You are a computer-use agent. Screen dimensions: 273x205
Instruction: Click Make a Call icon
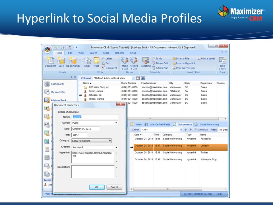coord(125,63)
